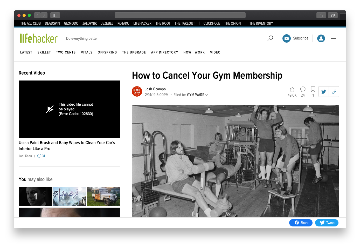Share the article via Twitter bird icon
The height and width of the screenshot is (248, 360).
click(x=323, y=92)
